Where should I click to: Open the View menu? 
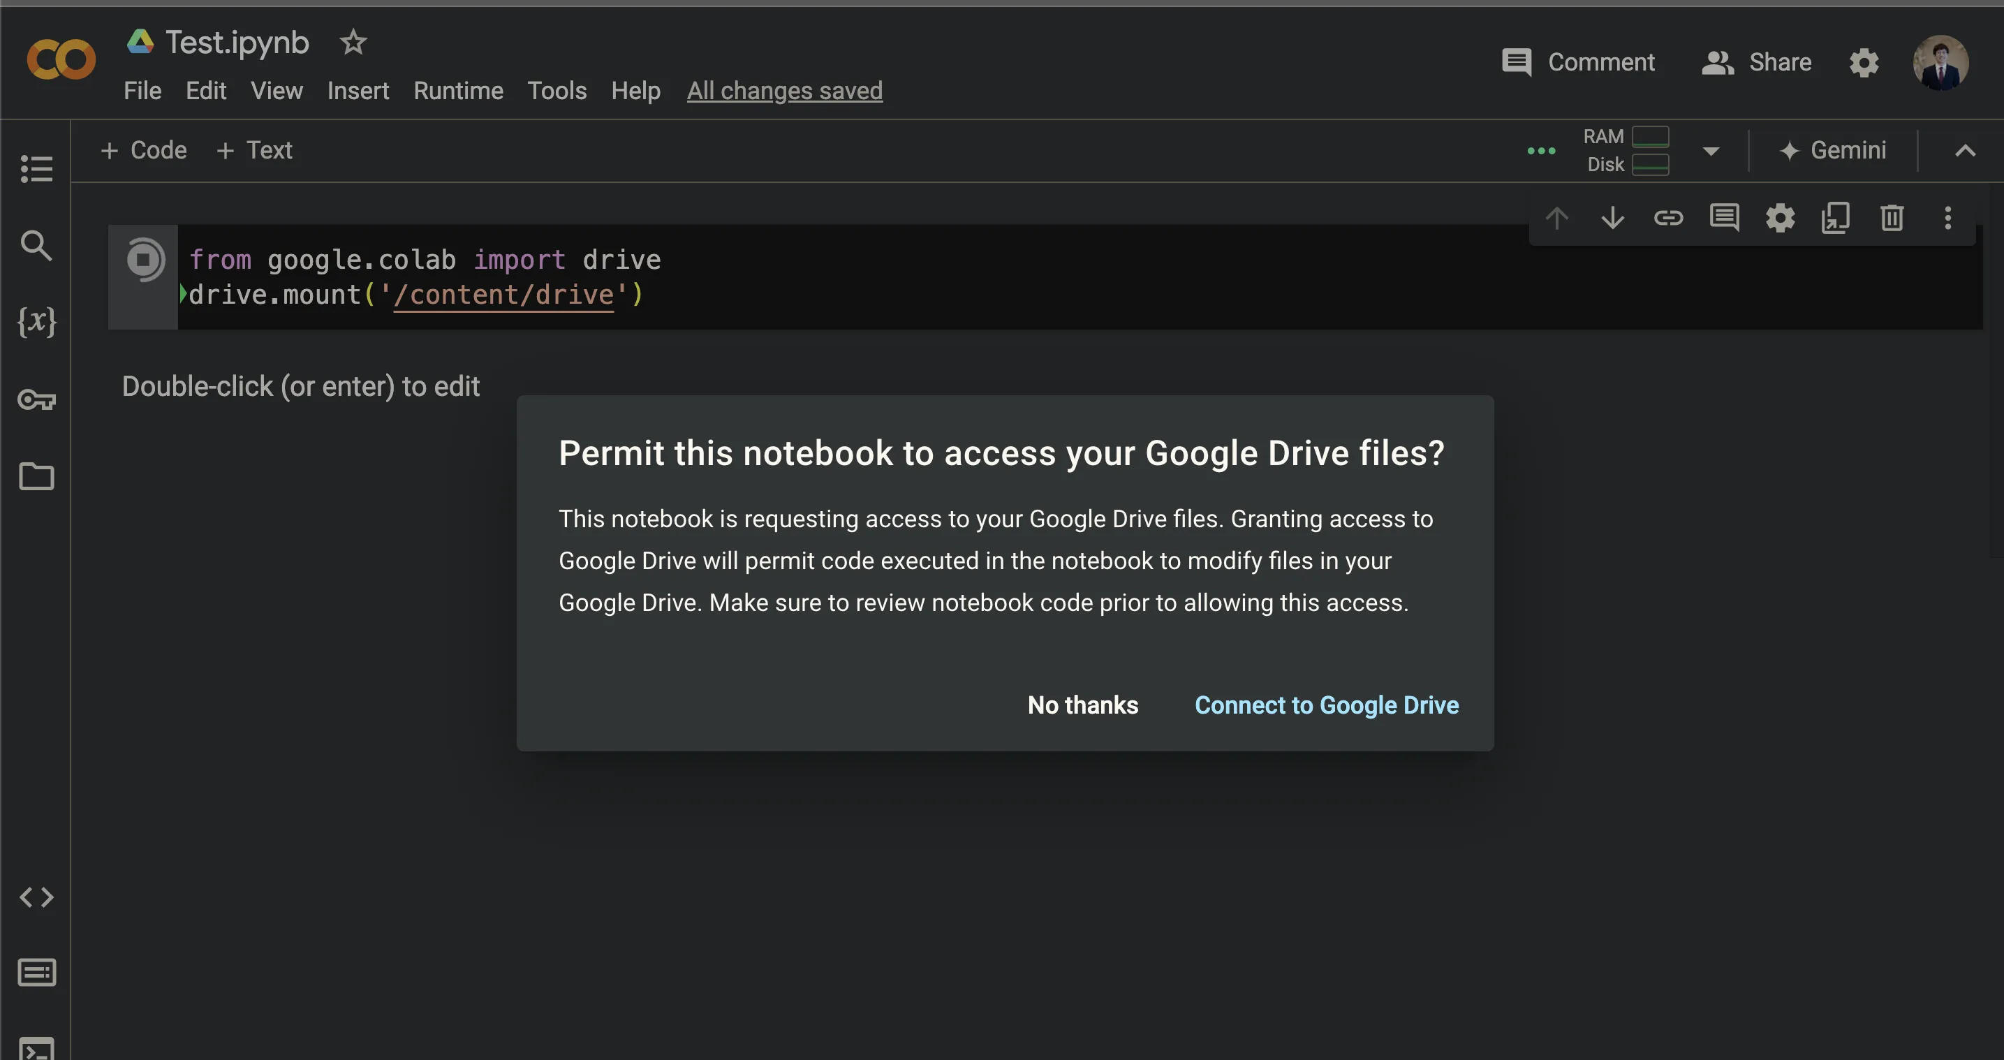pos(277,91)
